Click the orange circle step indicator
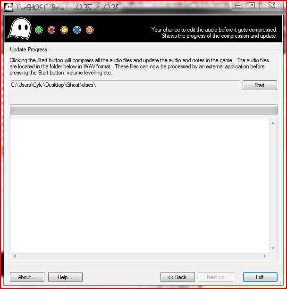 click(90, 30)
